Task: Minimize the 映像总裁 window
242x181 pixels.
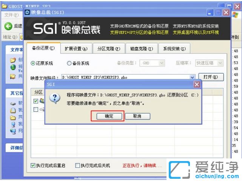Action: pyautogui.click(x=210, y=13)
